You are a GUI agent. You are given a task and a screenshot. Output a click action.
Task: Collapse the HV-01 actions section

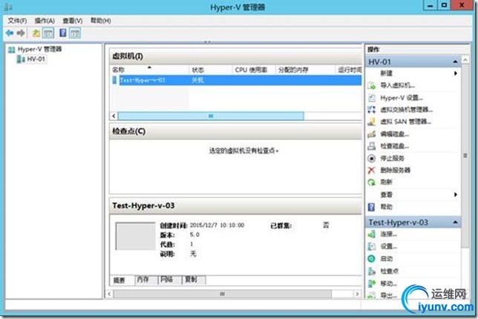coord(455,62)
